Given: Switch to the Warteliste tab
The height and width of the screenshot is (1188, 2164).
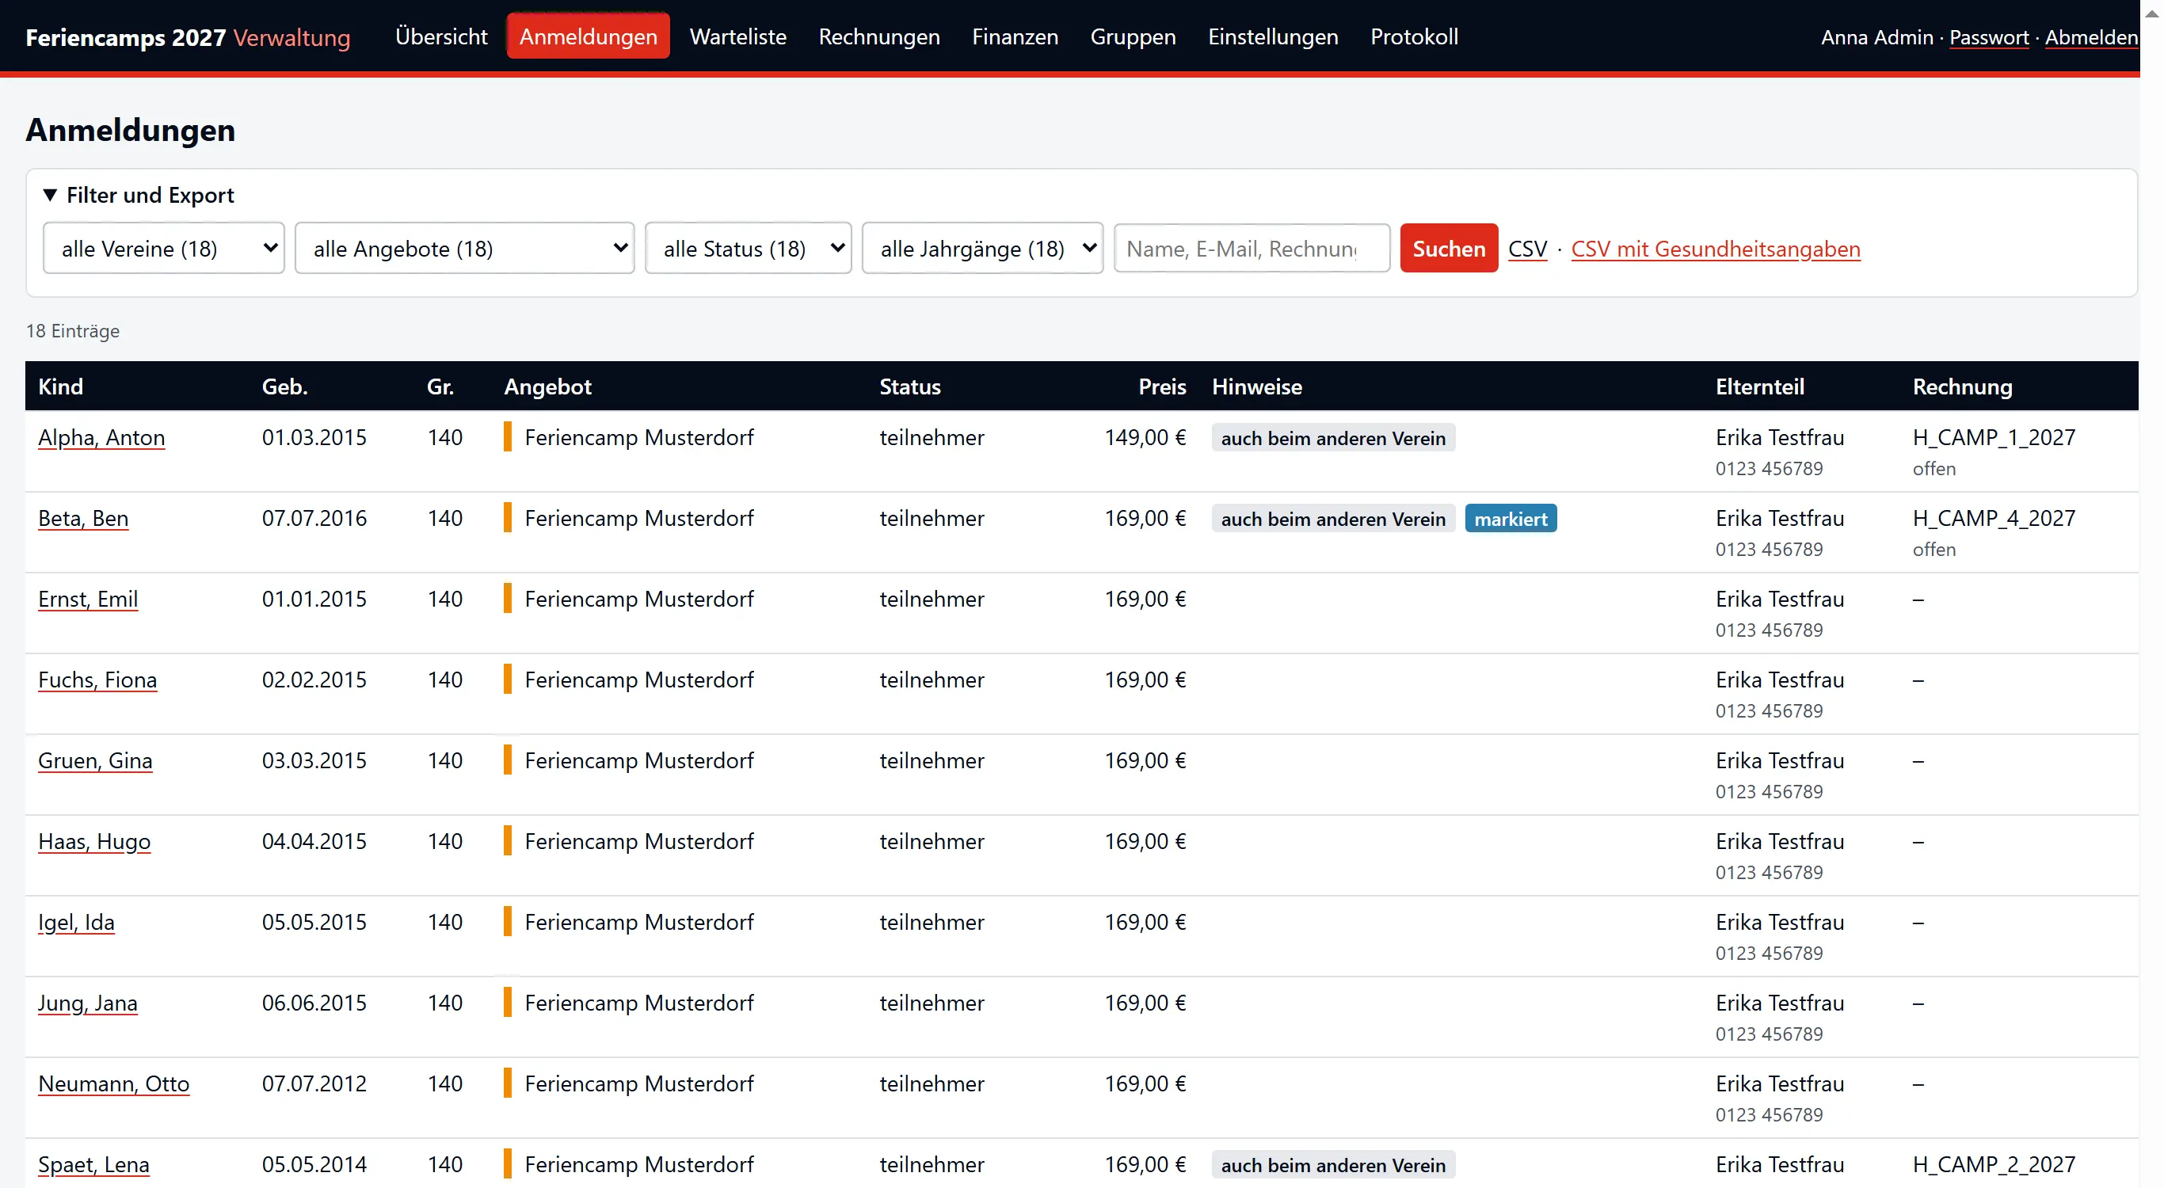Looking at the screenshot, I should pos(737,36).
